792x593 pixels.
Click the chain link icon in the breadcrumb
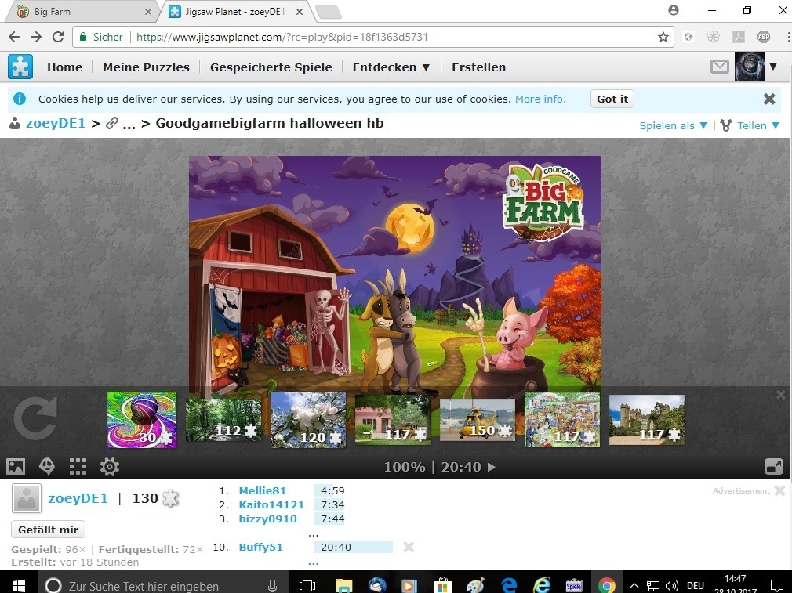tap(111, 123)
